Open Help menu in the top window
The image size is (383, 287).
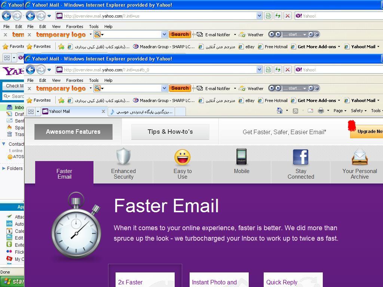(108, 27)
